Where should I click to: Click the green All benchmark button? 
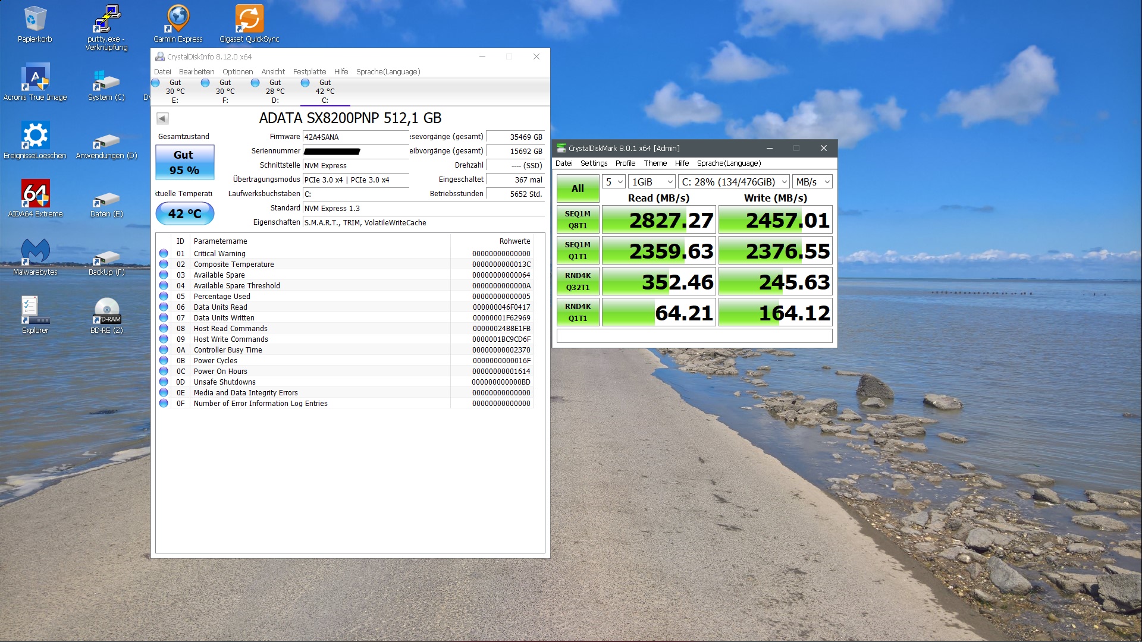coord(578,188)
